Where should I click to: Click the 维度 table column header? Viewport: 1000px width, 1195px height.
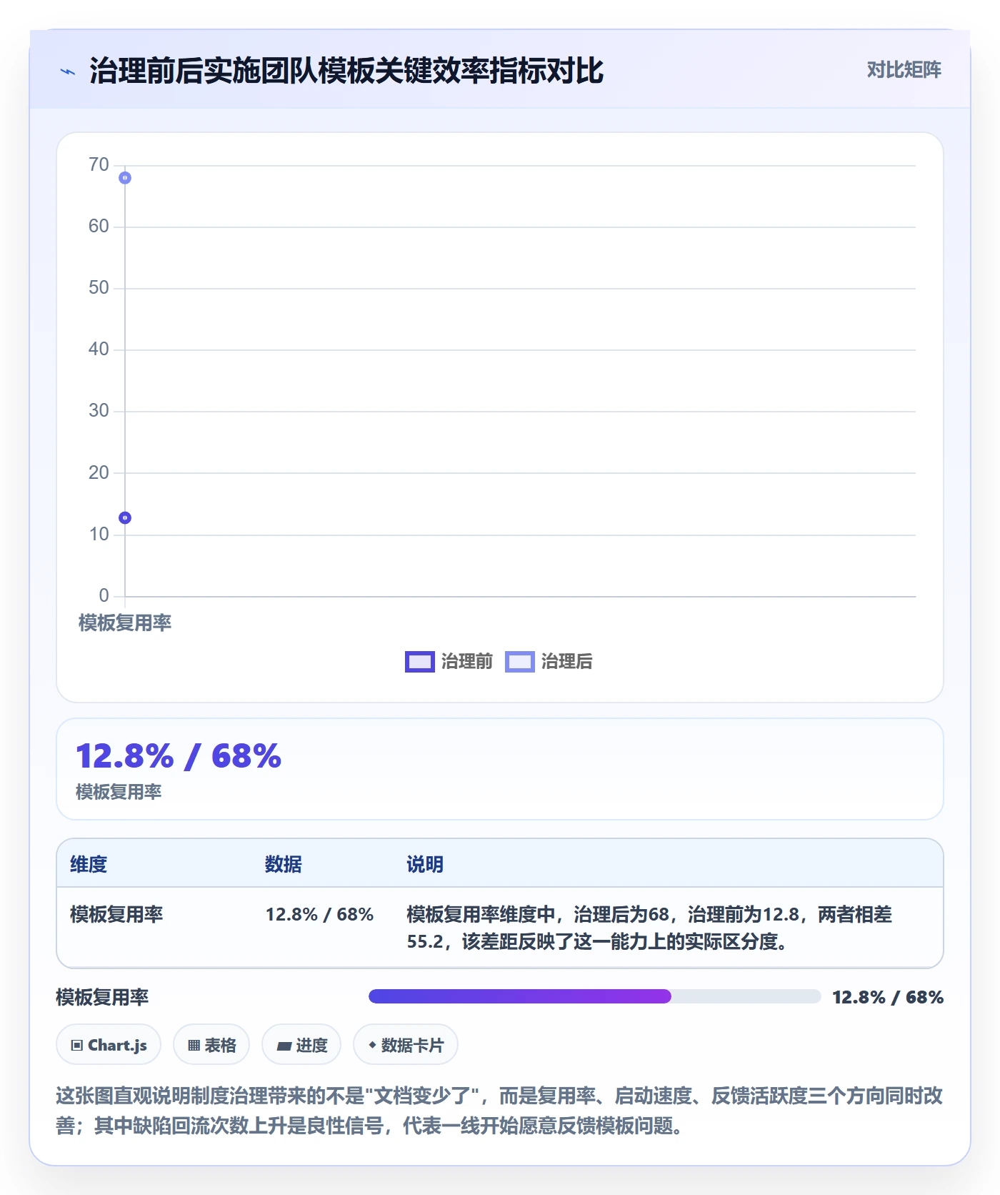89,865
